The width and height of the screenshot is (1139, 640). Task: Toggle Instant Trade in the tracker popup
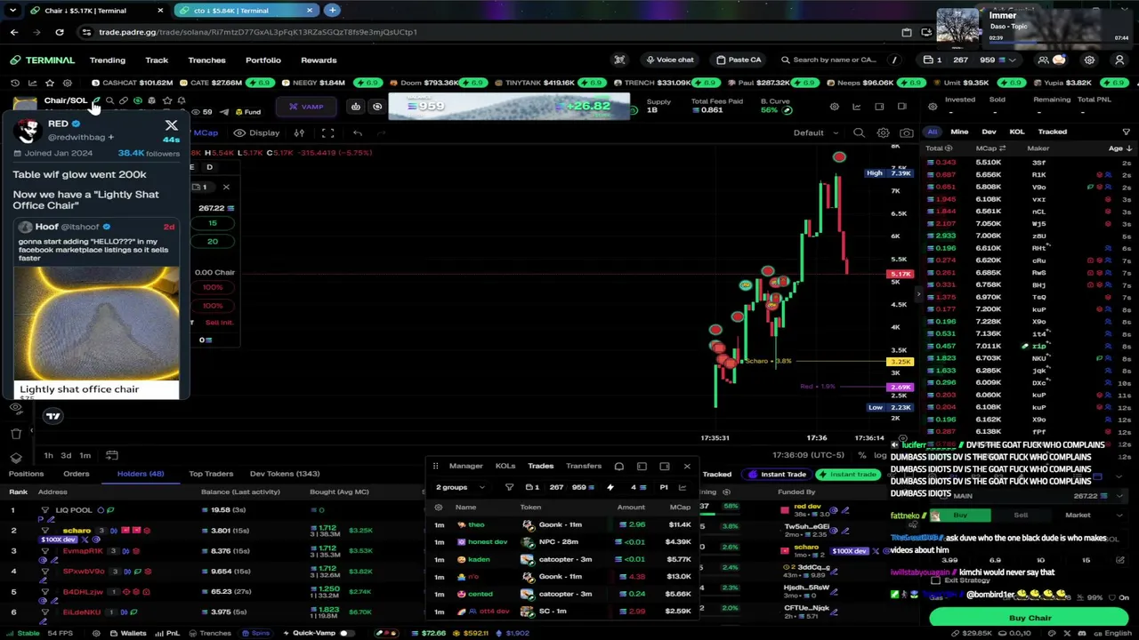coord(778,475)
